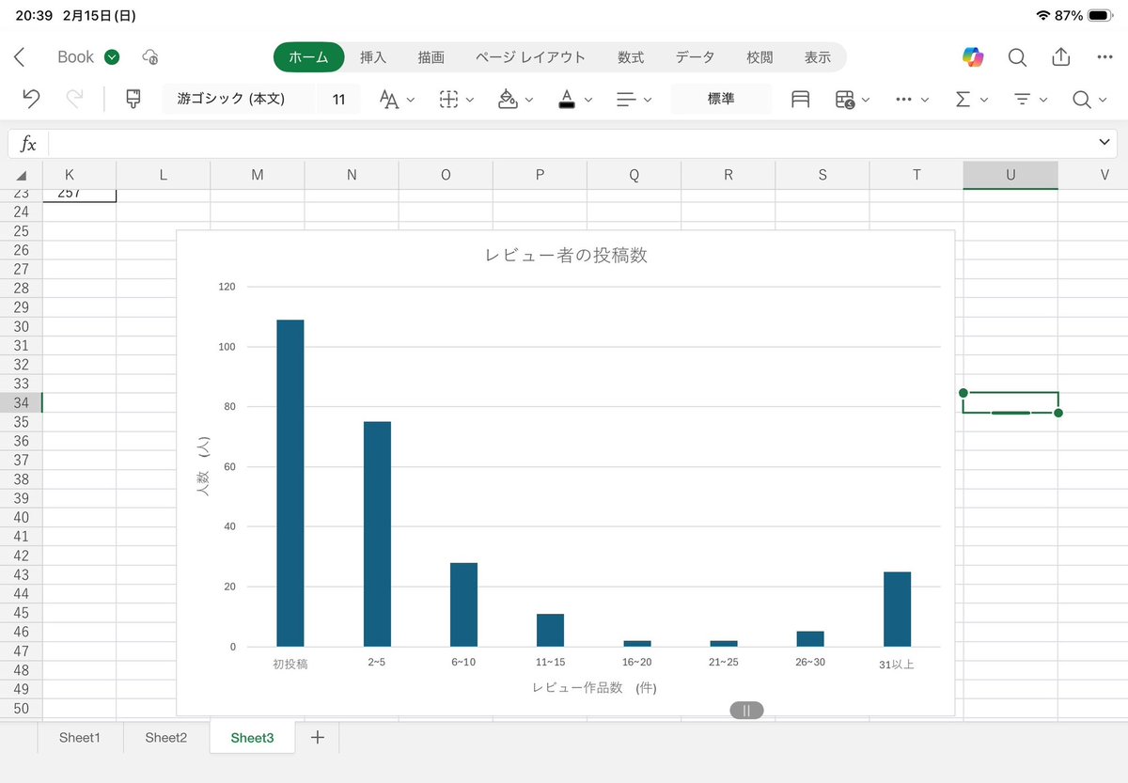Screen dimensions: 1128x783
Task: Select the 31以上 bar in chart
Action: (897, 609)
